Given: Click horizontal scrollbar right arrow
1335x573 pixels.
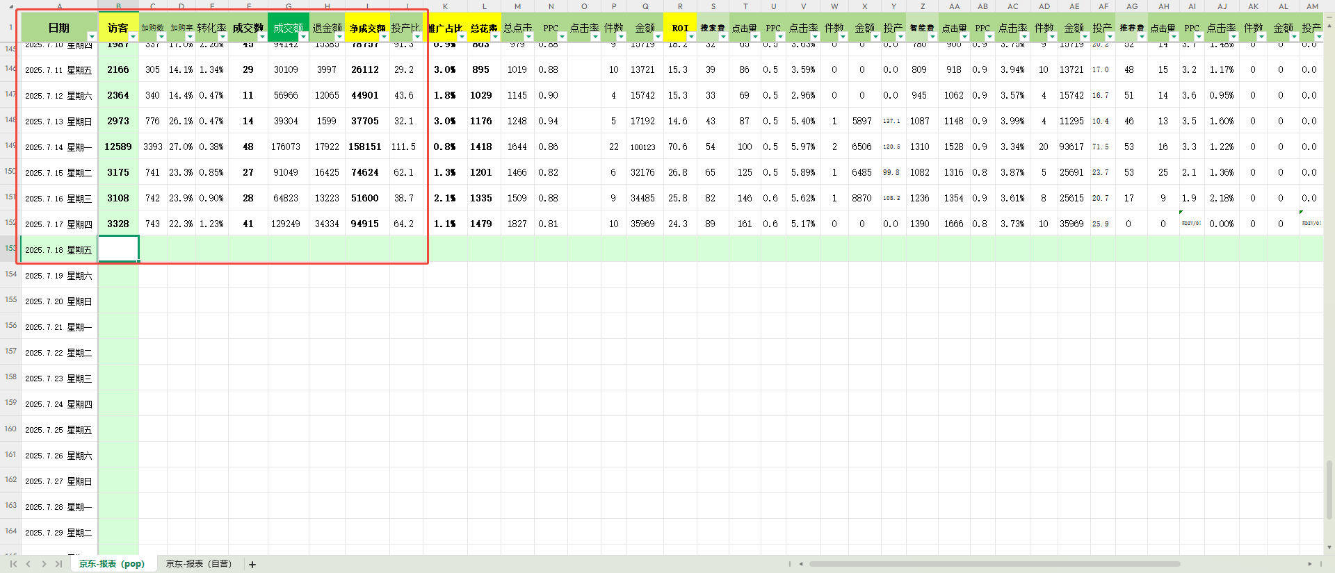Looking at the screenshot, I should [1309, 564].
